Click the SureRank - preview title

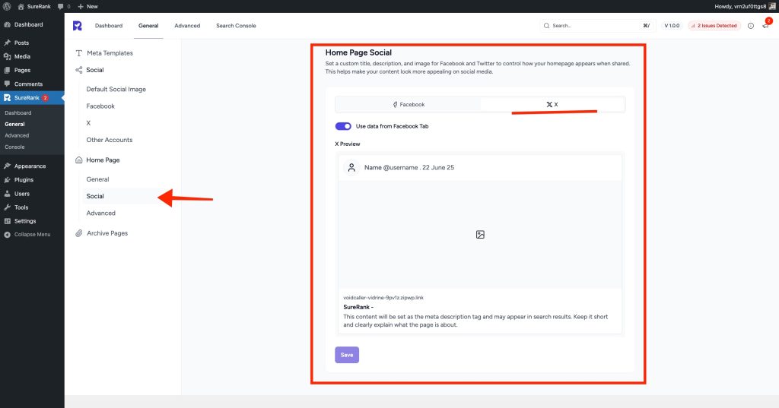pyautogui.click(x=358, y=307)
